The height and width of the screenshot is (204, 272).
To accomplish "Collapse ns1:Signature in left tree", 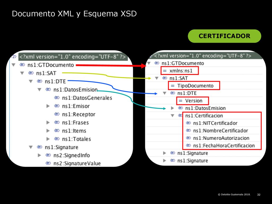I will click(31, 147).
